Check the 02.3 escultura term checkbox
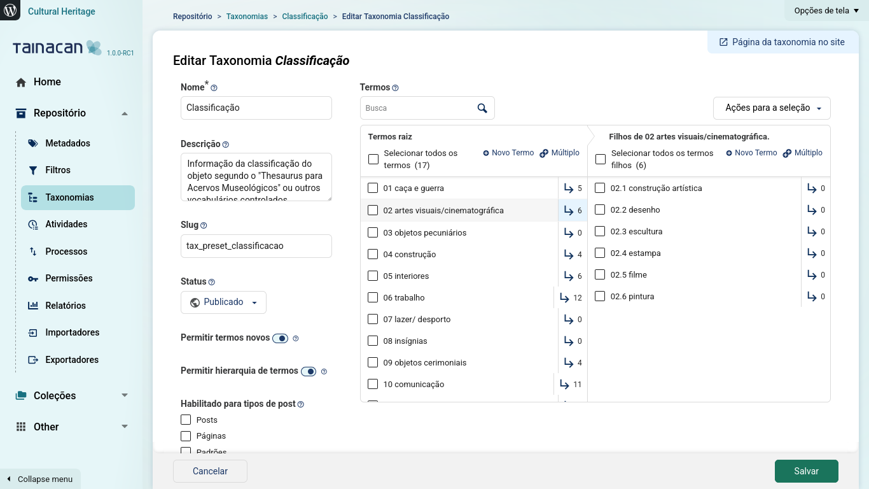Viewport: 869px width, 489px height. [599, 231]
